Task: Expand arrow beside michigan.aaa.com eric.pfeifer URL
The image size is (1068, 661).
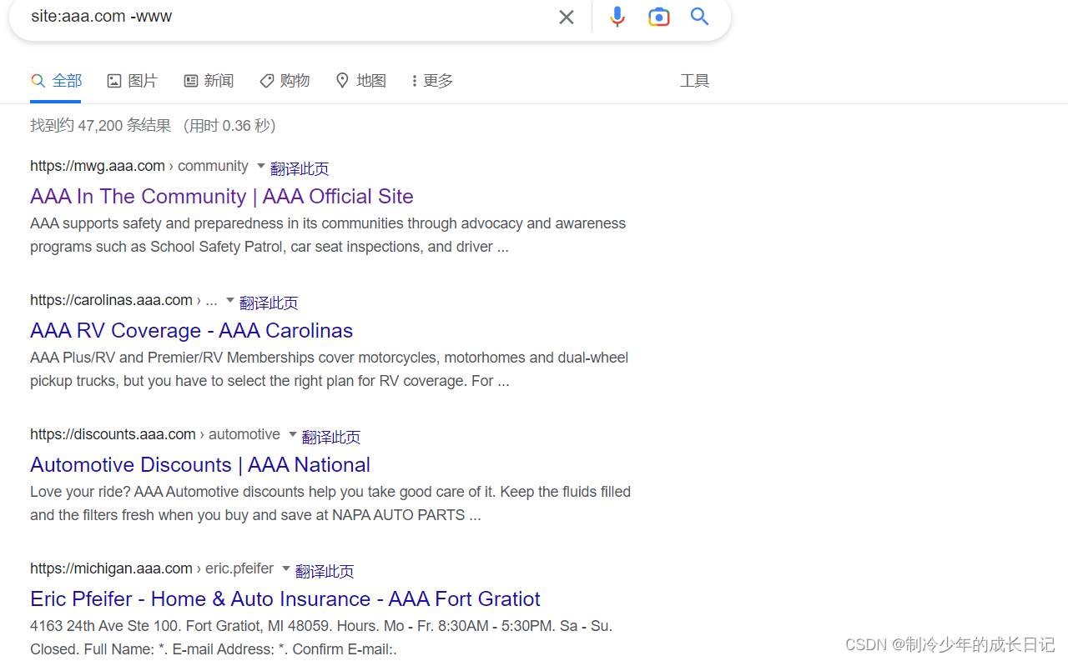Action: coord(285,568)
